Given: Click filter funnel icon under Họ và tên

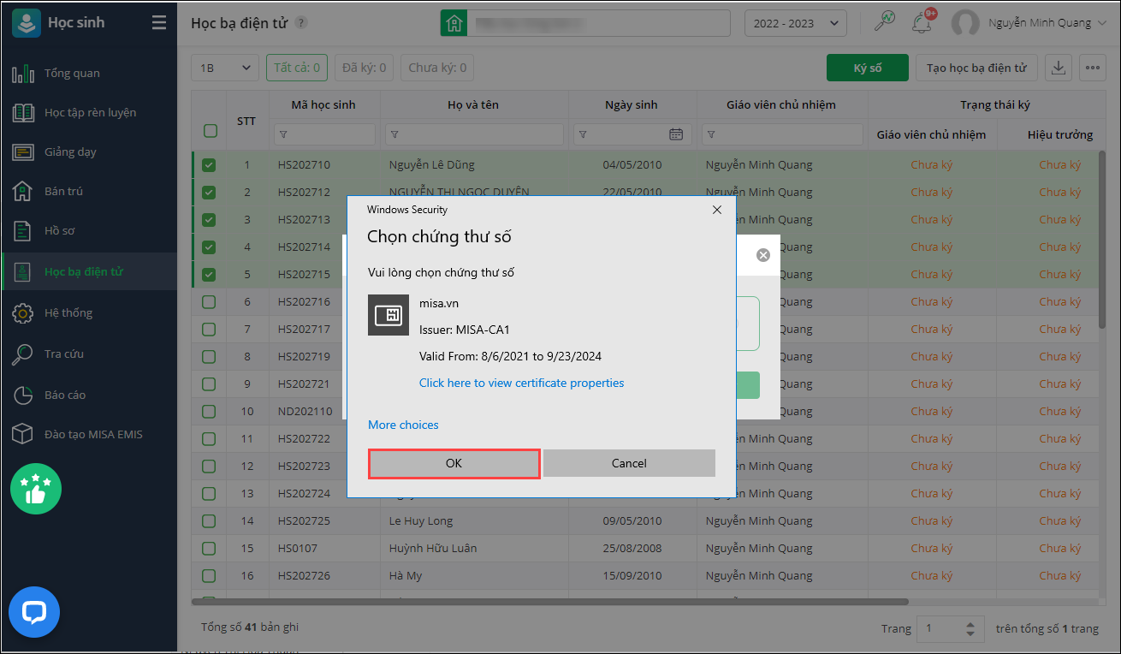Looking at the screenshot, I should pos(394,134).
